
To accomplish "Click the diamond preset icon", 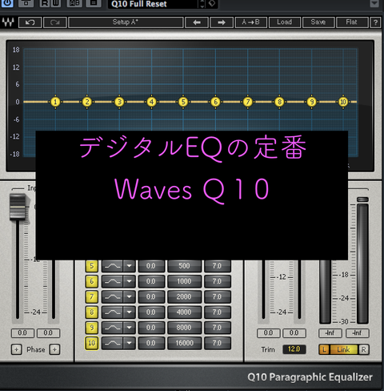I will point(212,3).
